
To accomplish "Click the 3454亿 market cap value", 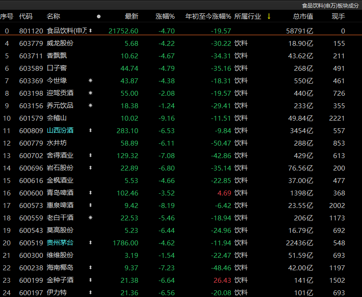I will tap(302, 131).
